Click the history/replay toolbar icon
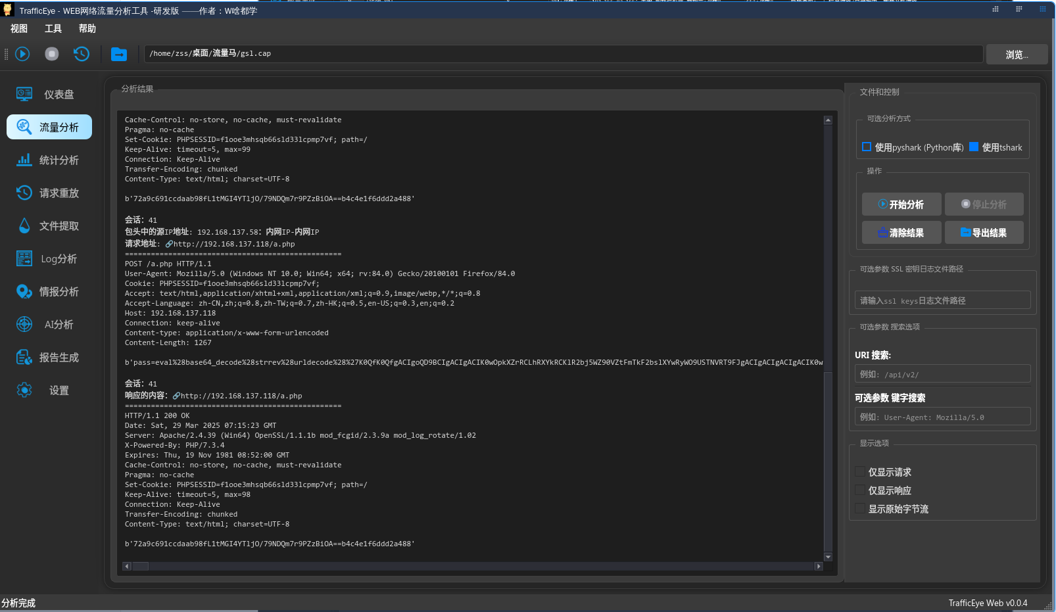The height and width of the screenshot is (612, 1056). pos(82,54)
